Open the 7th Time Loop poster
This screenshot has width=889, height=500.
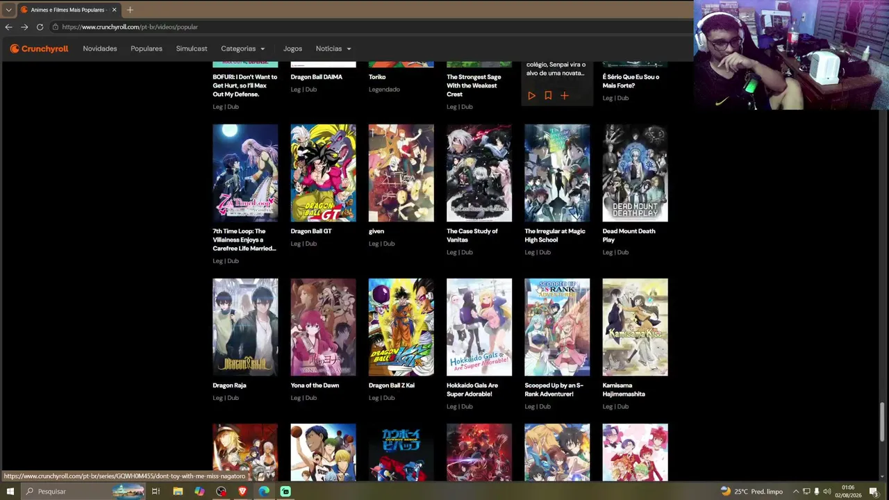pyautogui.click(x=245, y=173)
